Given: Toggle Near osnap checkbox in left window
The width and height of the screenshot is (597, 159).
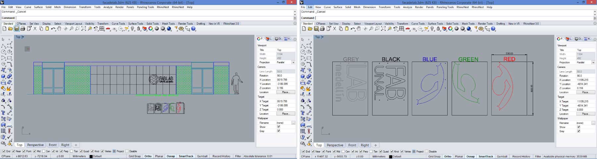Looking at the screenshot, I should pyautogui.click(x=13, y=151).
